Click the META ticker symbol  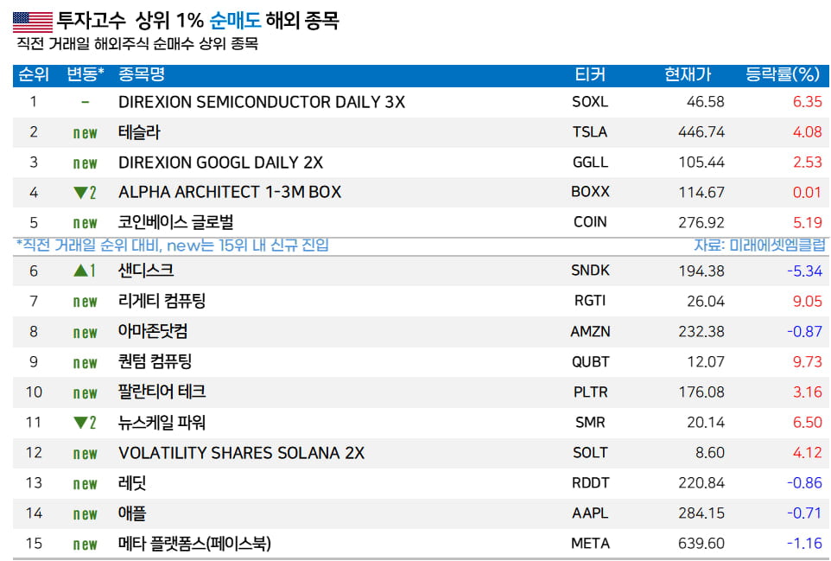tap(590, 544)
